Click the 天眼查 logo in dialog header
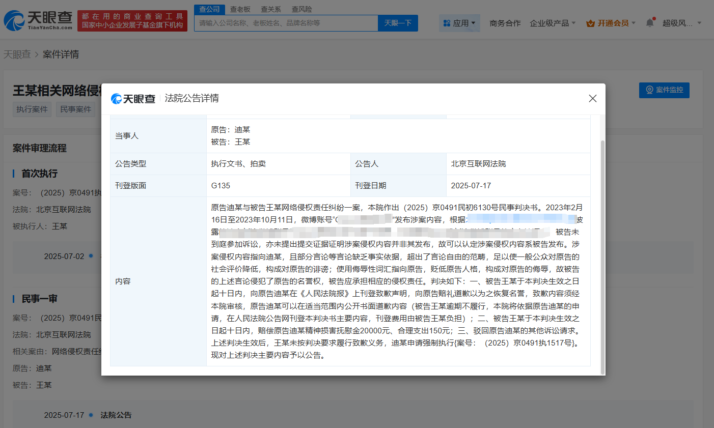The image size is (714, 428). (133, 99)
